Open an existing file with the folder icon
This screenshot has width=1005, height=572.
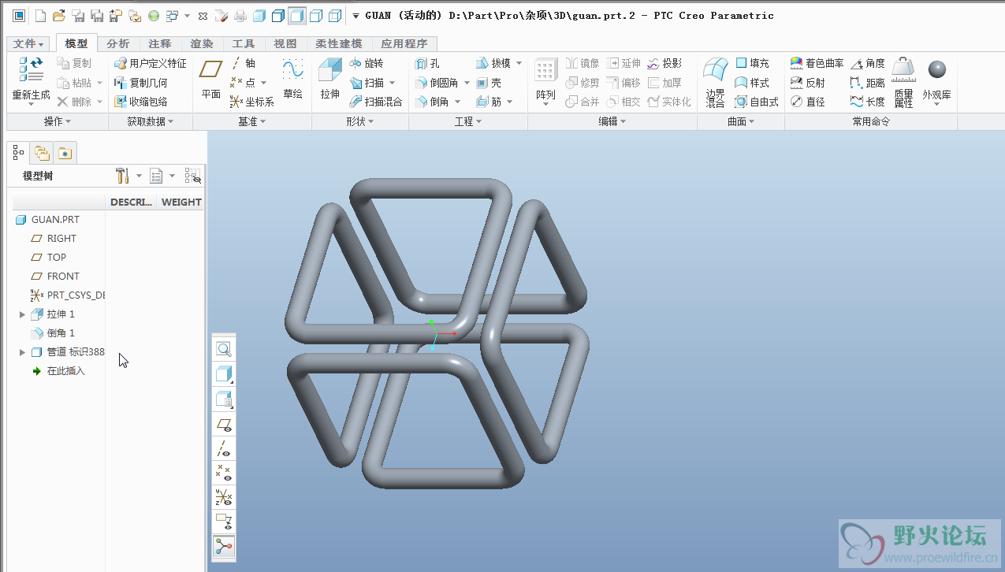click(60, 15)
